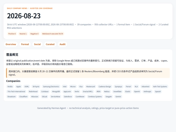Select the Cadence Design chip

click(105, 87)
